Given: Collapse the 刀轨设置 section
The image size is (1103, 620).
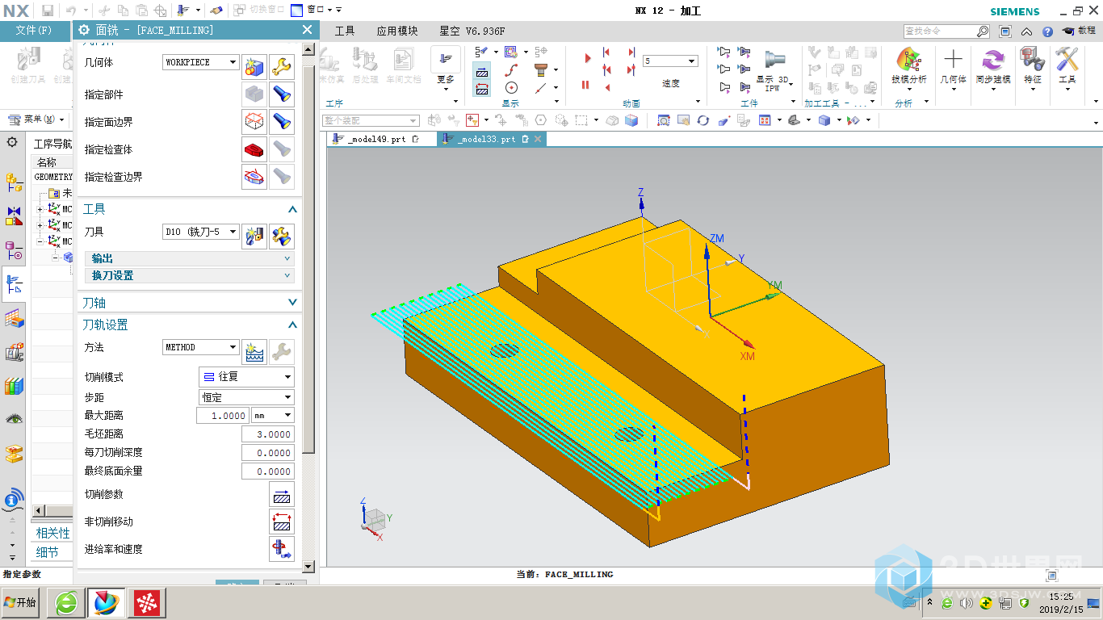Looking at the screenshot, I should pyautogui.click(x=292, y=325).
